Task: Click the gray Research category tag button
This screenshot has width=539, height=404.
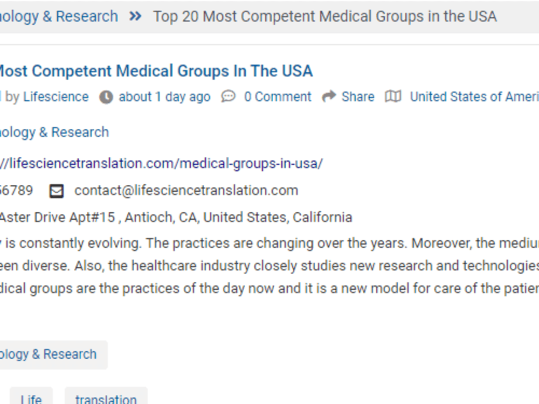Action: (53, 354)
